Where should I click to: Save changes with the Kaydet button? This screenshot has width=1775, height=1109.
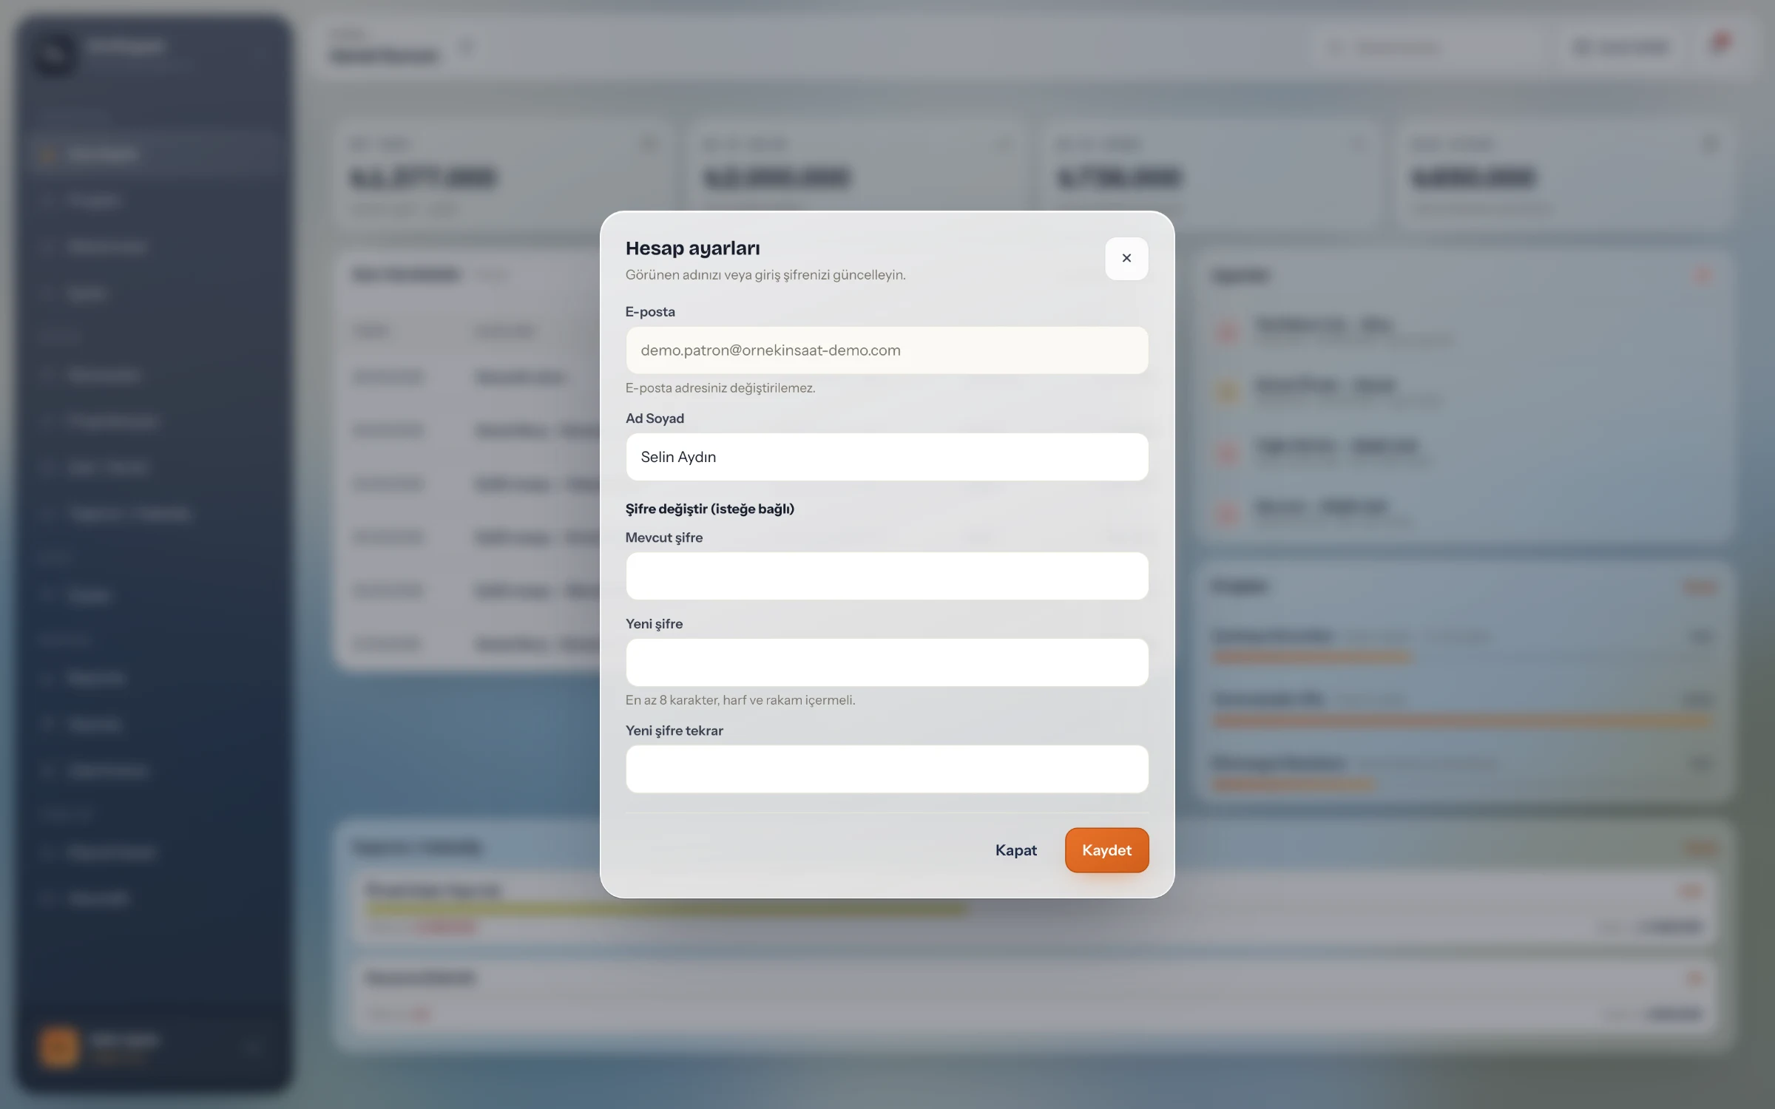(x=1106, y=850)
